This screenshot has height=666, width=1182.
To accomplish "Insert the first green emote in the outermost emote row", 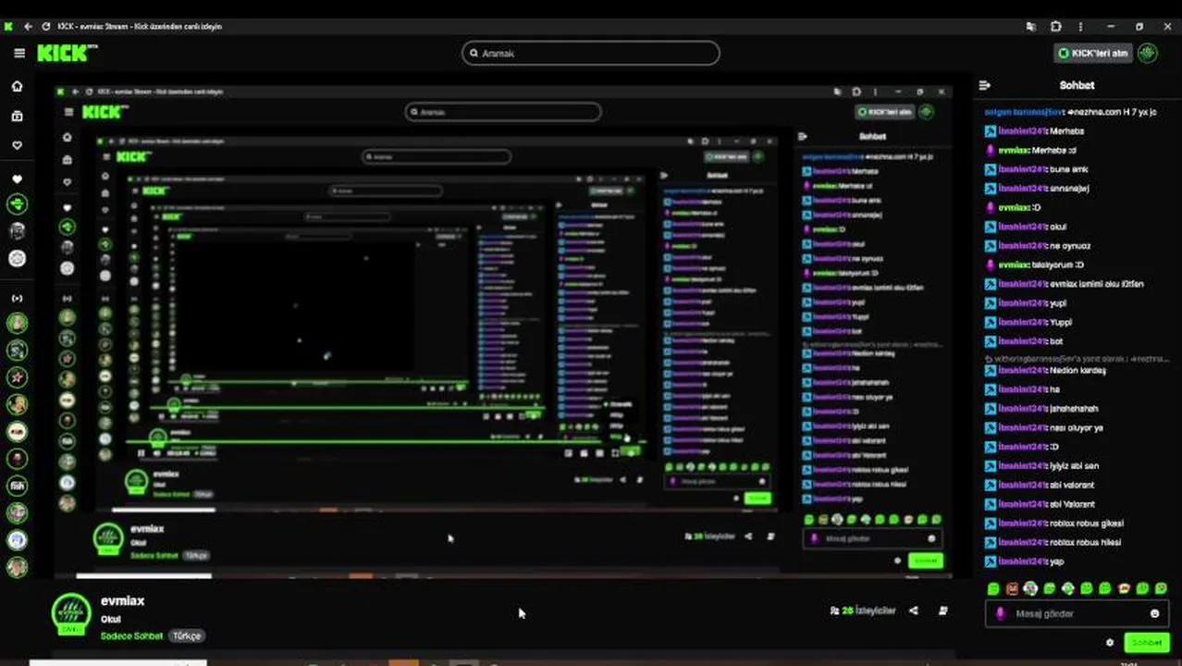I will click(x=993, y=588).
